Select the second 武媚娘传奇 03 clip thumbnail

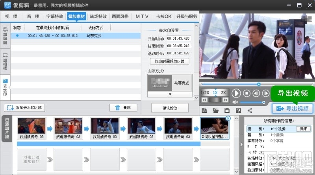68,129
